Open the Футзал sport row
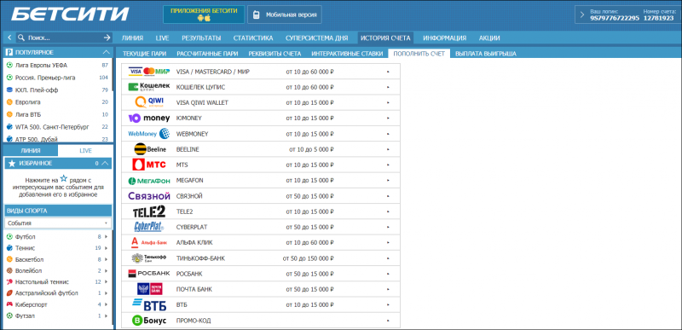The height and width of the screenshot is (330, 682). coord(57,316)
